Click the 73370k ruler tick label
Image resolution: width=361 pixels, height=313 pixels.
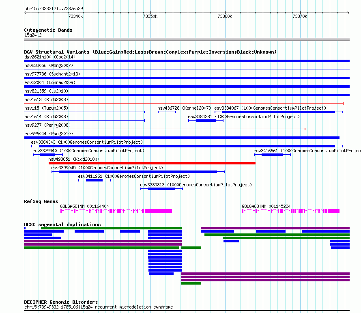(300, 16)
